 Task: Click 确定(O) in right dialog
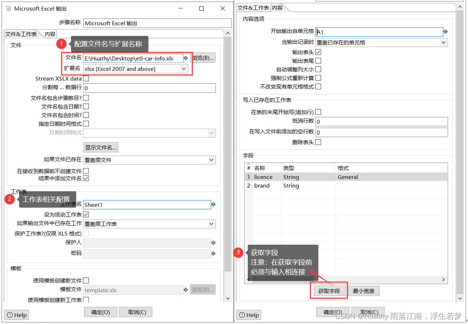coord(332,312)
